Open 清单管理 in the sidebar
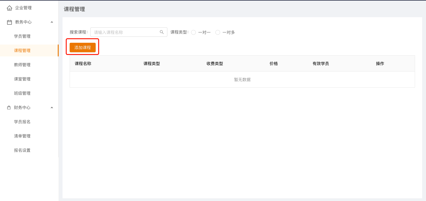426x201 pixels. click(22, 136)
